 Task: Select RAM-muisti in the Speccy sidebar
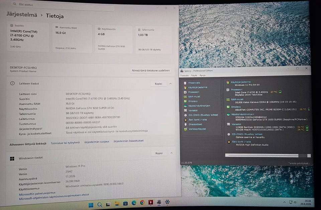pos(194,97)
